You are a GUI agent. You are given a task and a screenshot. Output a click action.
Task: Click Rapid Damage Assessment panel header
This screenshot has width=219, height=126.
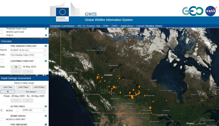[x=24, y=78]
